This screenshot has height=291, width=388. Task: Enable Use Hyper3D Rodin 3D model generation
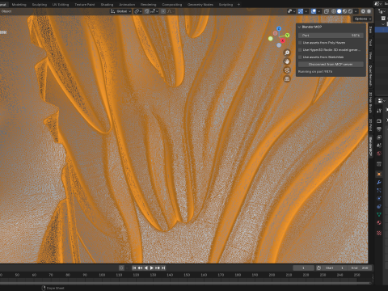(300, 50)
